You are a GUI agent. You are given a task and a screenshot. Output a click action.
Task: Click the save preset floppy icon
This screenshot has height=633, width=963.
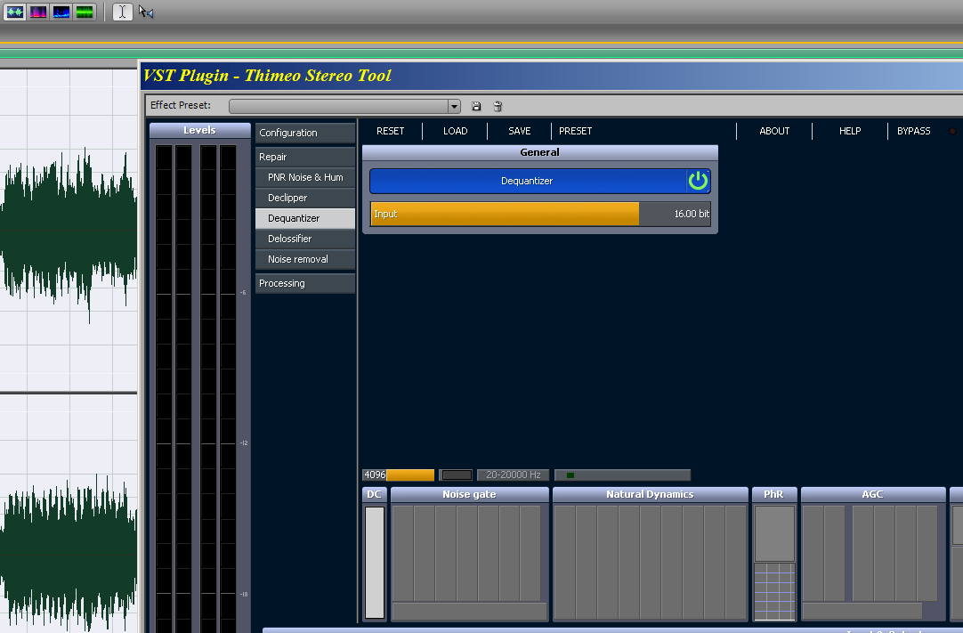pyautogui.click(x=476, y=106)
